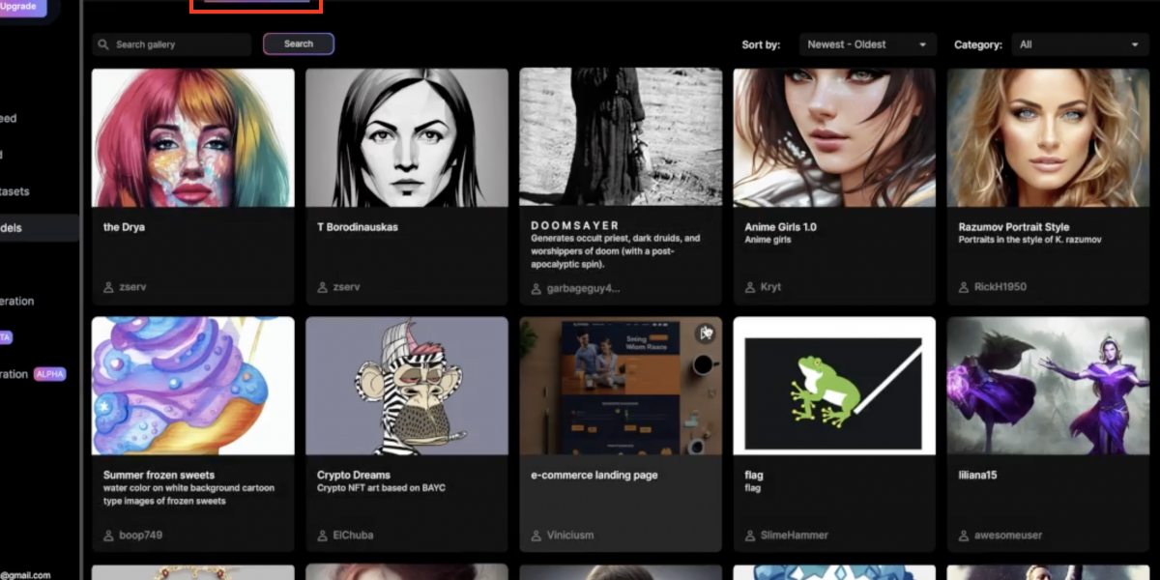
Task: Select the Models item in the left sidebar
Action: point(14,228)
